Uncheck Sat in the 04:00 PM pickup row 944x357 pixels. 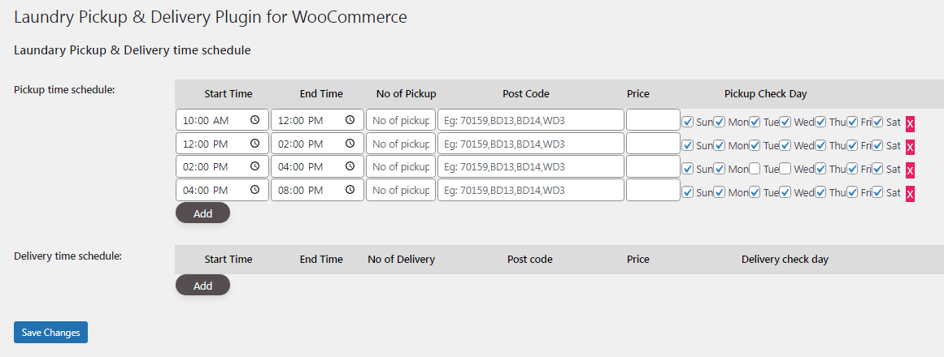click(x=878, y=192)
